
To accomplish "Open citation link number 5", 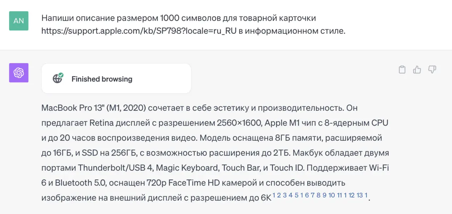I will [297, 195].
